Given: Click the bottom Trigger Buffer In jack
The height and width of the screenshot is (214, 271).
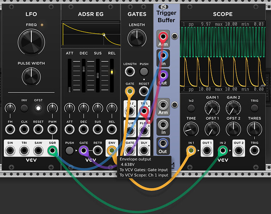Looking at the screenshot, I should coord(163,124).
